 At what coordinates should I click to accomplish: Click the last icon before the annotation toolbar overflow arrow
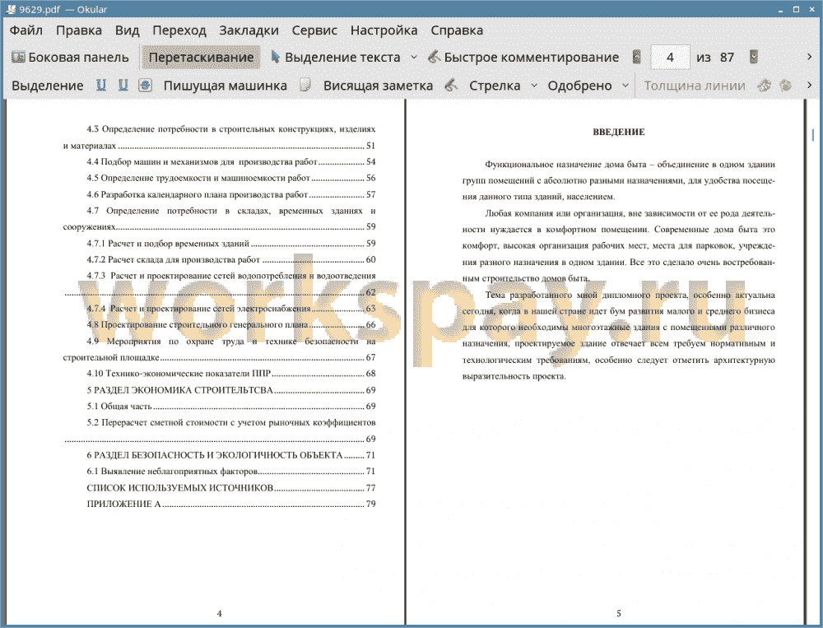786,85
